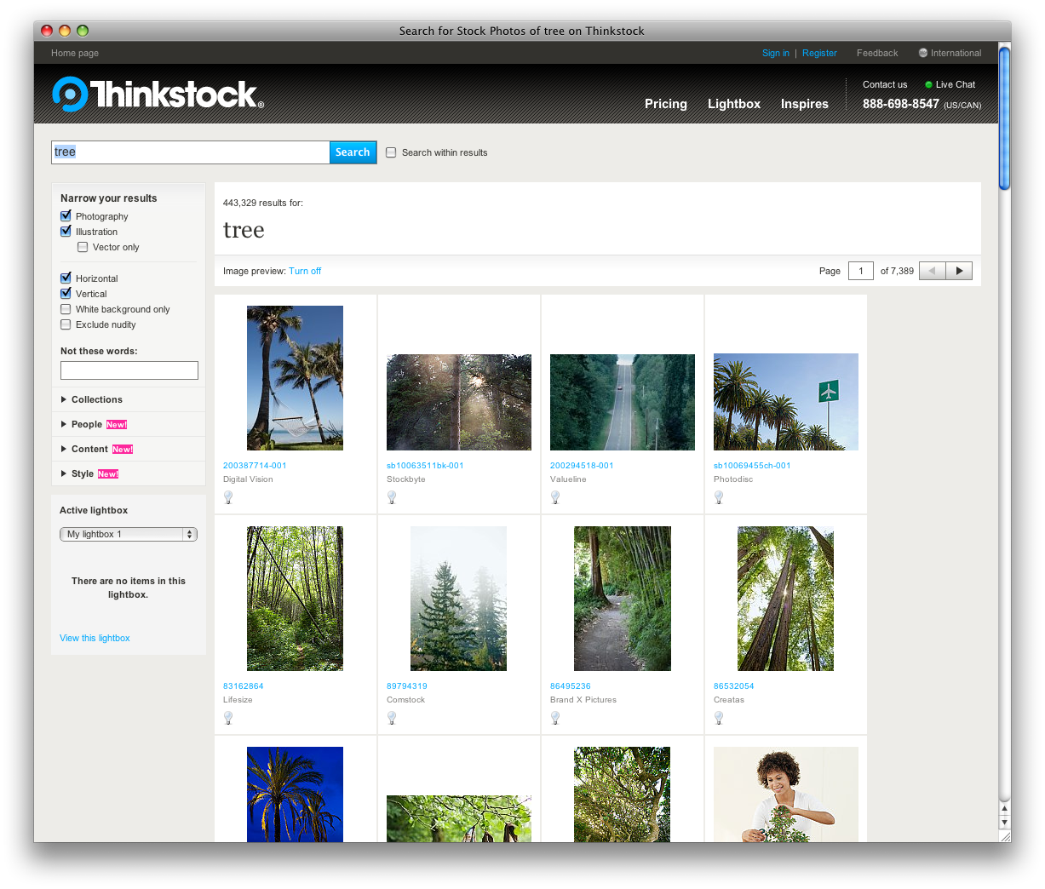This screenshot has width=1045, height=889.
Task: Click the blue Search button
Action: pos(353,152)
